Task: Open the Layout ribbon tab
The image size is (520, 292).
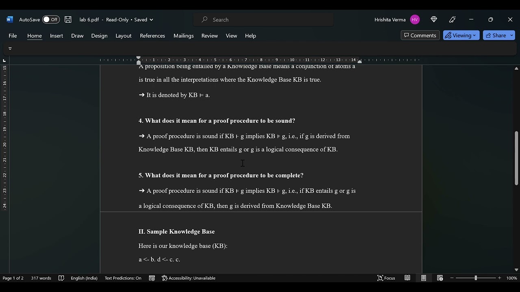Action: (x=123, y=36)
